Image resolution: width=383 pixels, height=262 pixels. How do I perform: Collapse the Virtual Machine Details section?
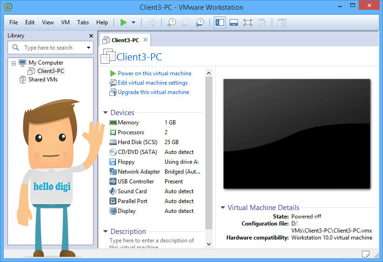(223, 208)
